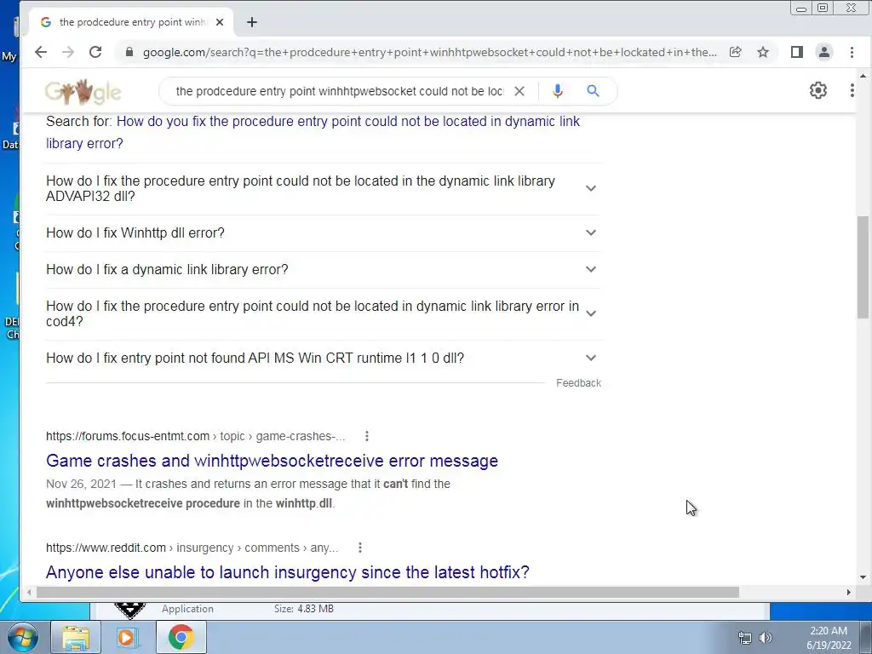Open the volume control in system tray
The width and height of the screenshot is (872, 654).
point(766,638)
